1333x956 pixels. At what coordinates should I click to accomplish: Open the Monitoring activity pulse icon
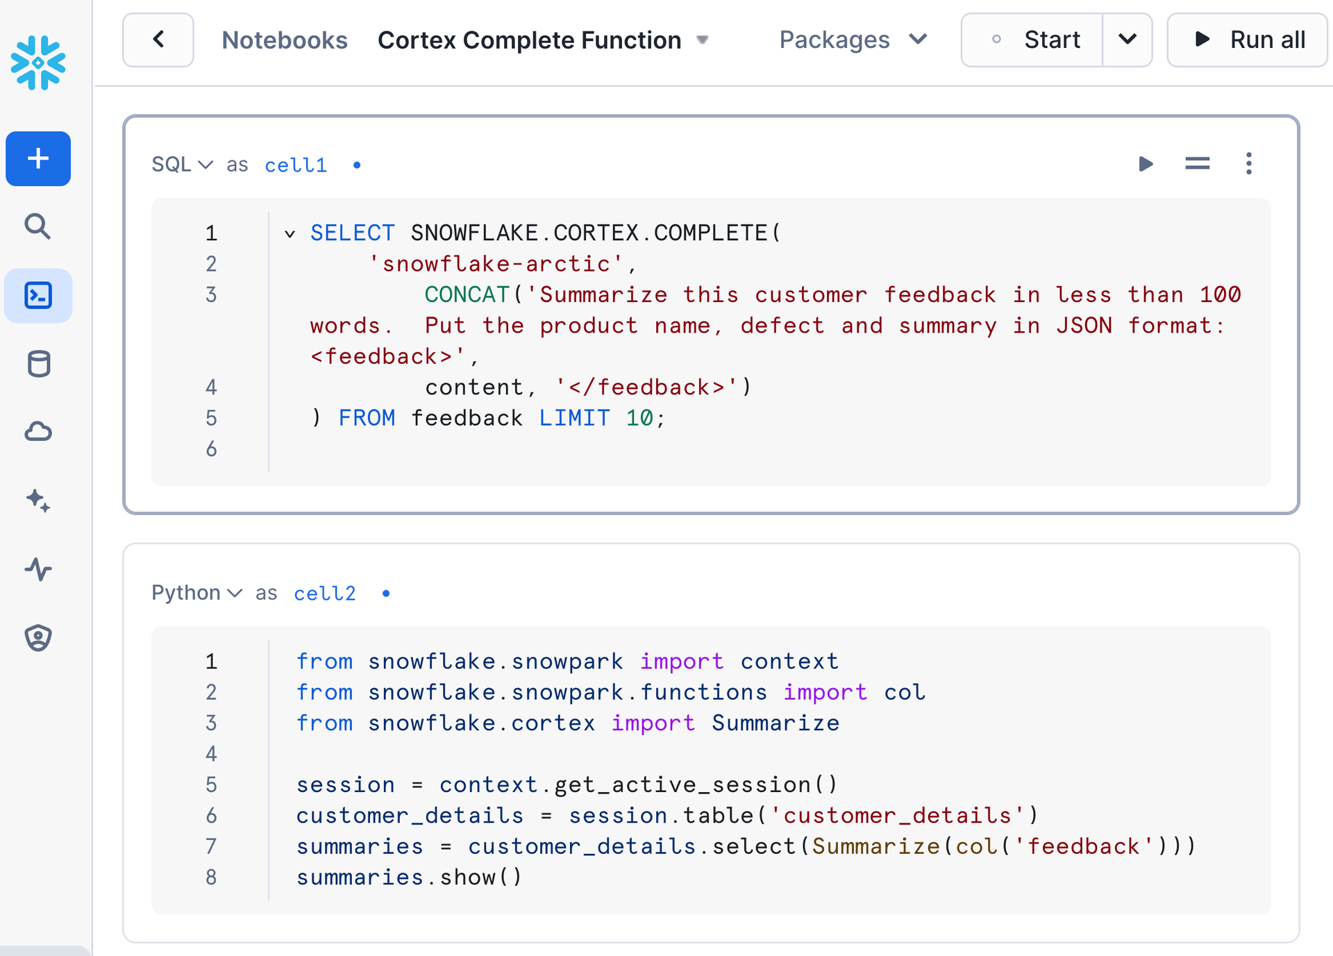(x=38, y=569)
